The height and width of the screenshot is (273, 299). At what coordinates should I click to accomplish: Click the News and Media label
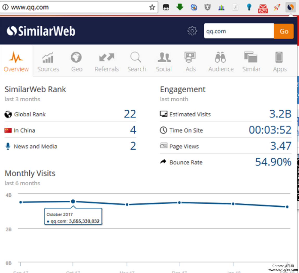coord(35,146)
